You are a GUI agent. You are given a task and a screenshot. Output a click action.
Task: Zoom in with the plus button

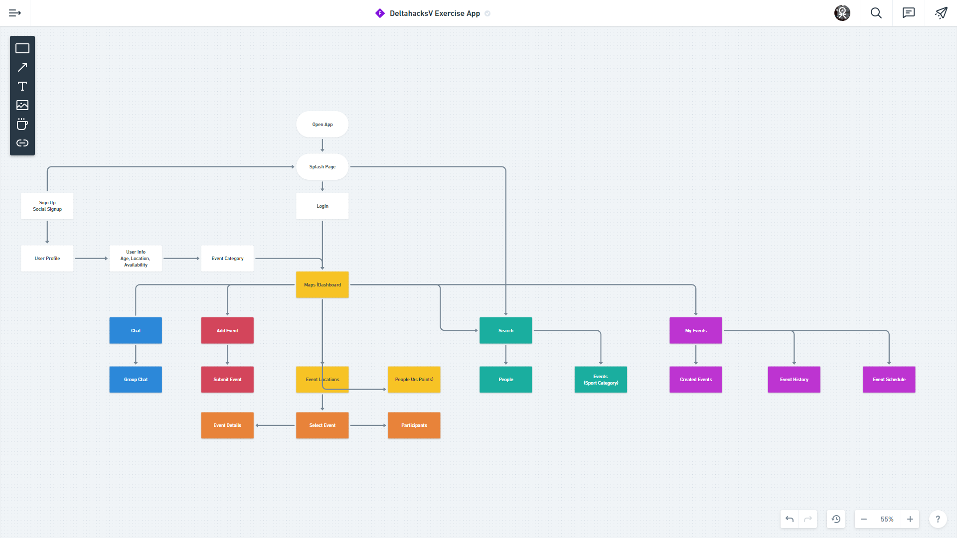pos(910,519)
